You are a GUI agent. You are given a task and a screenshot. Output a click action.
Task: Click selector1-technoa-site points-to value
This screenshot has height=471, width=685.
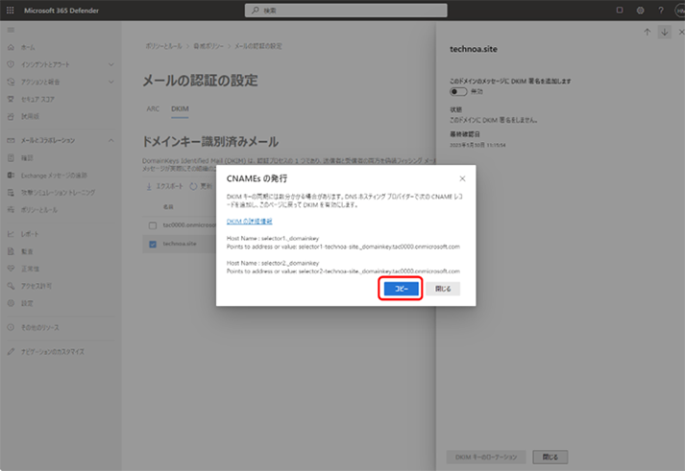[x=379, y=247]
